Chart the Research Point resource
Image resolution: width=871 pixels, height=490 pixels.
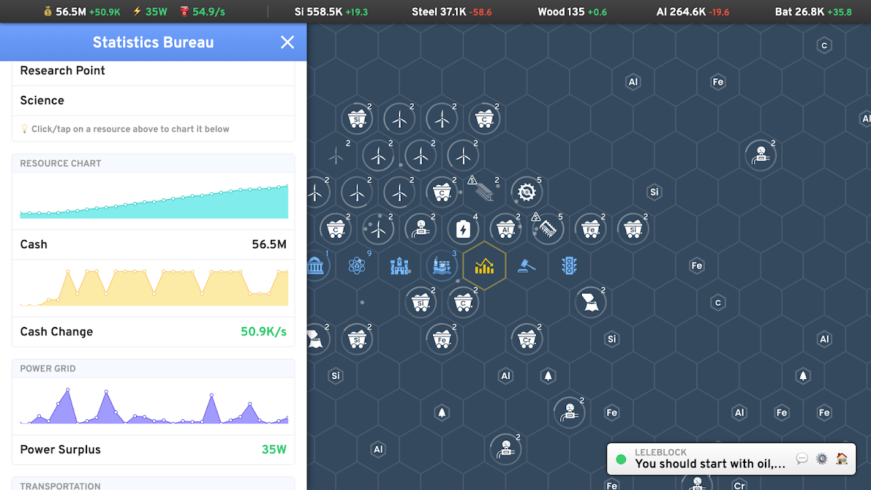(x=153, y=71)
